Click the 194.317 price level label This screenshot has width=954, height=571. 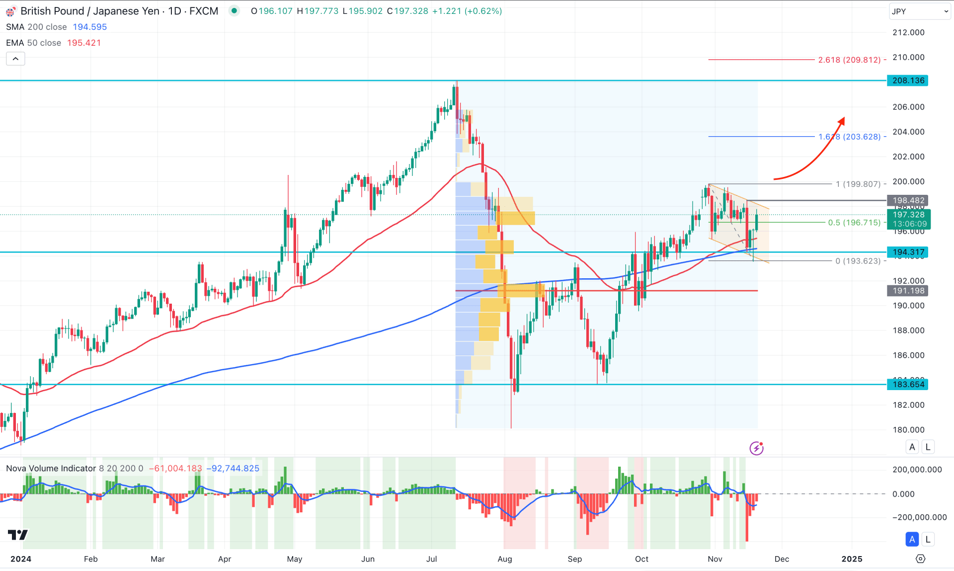point(908,252)
